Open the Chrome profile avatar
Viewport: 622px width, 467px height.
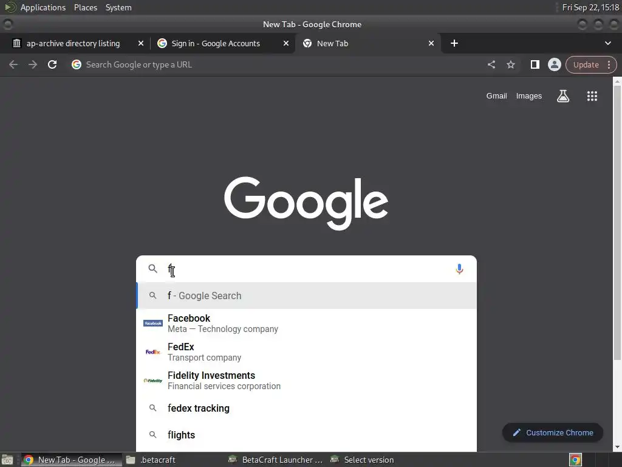(x=554, y=64)
